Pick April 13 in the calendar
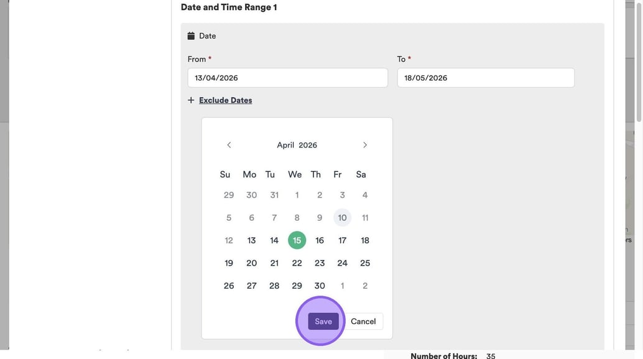The width and height of the screenshot is (643, 359). (x=251, y=240)
